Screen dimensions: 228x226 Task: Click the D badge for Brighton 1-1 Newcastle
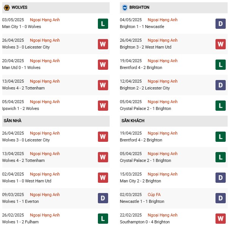(221, 24)
